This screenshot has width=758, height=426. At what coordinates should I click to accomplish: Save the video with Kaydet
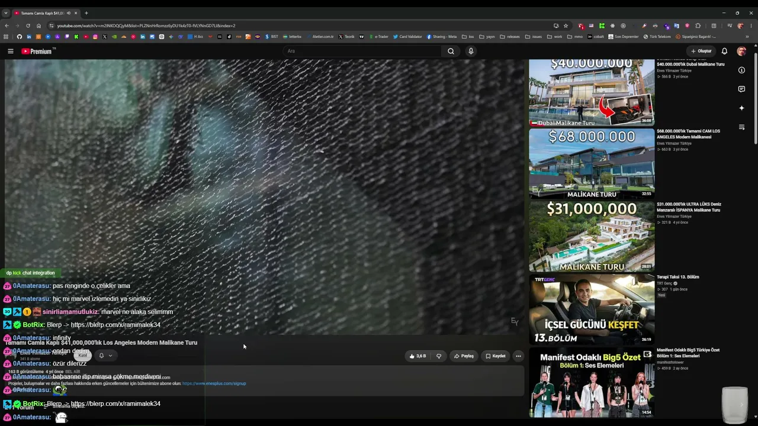point(496,356)
